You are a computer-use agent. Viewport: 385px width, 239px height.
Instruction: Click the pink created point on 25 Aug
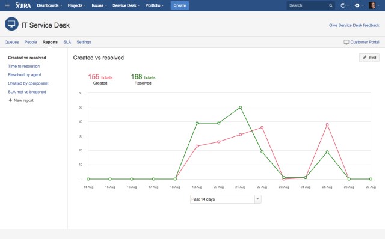tap(327, 124)
